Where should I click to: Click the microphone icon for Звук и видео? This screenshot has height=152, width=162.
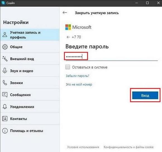5,71
